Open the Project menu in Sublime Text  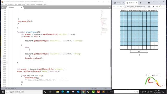33,4
